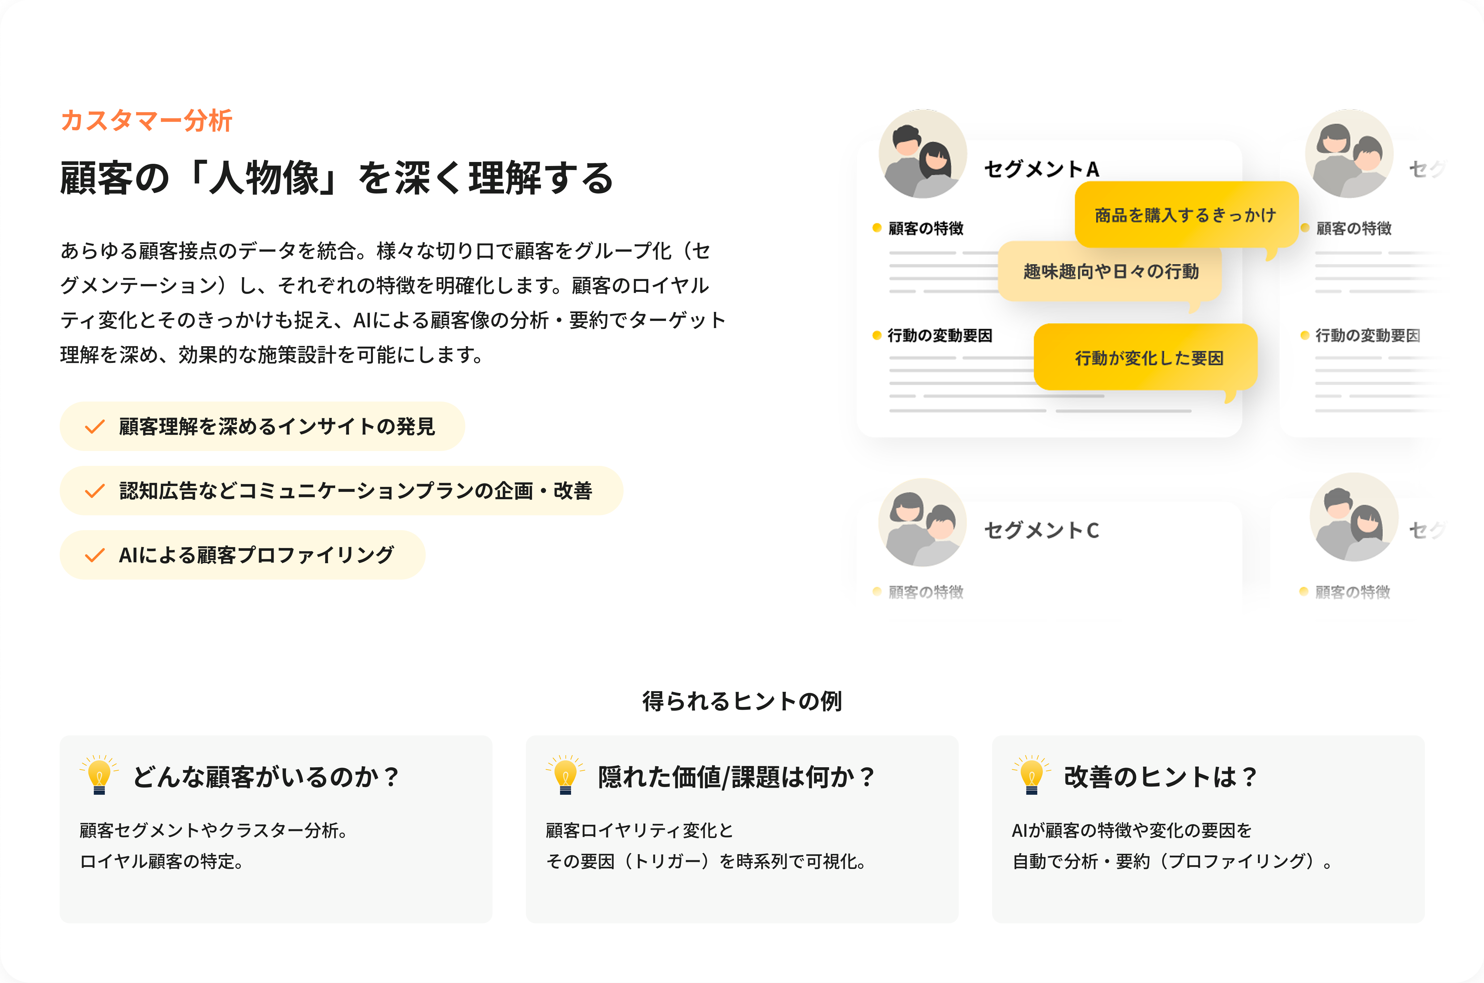Open the どんな顧客がいるのか？ hint card title
Screen dimensions: 1484x983
click(x=267, y=777)
